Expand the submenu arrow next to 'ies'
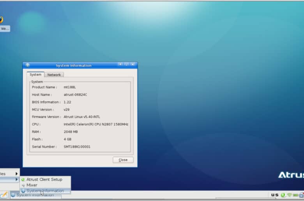This screenshot has height=201, width=304. (x=16, y=174)
